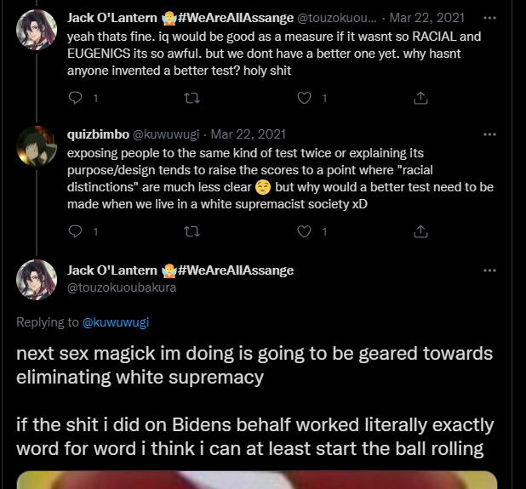The image size is (526, 489).
Task: Retweet Jack O'Lantern's IQ test tweet
Action: coord(191,98)
